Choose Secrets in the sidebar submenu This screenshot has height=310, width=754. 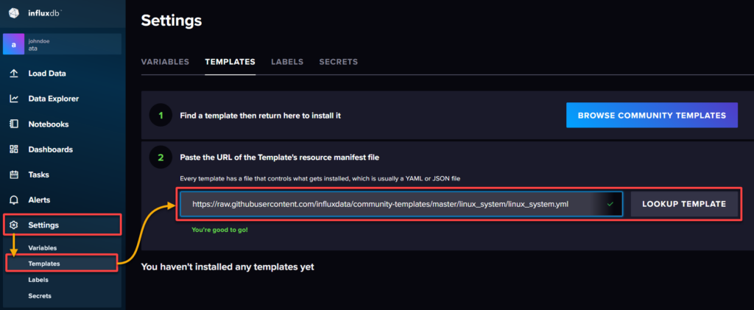pyautogui.click(x=40, y=295)
